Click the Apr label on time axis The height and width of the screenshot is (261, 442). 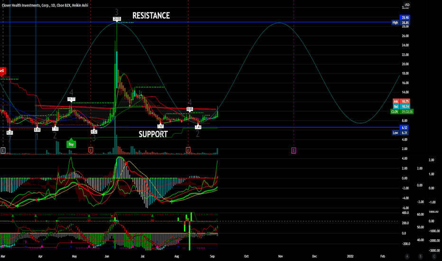coord(40,256)
